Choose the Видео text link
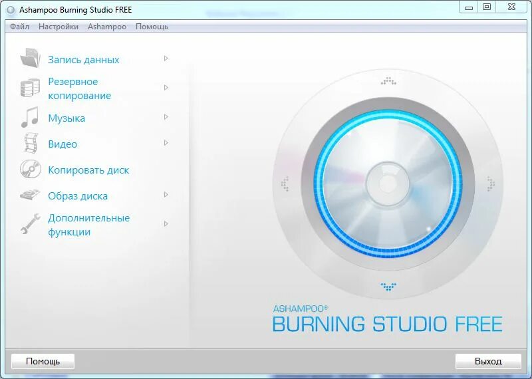The height and width of the screenshot is (379, 532). 63,144
